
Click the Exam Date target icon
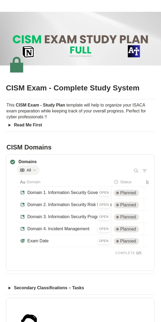23,241
